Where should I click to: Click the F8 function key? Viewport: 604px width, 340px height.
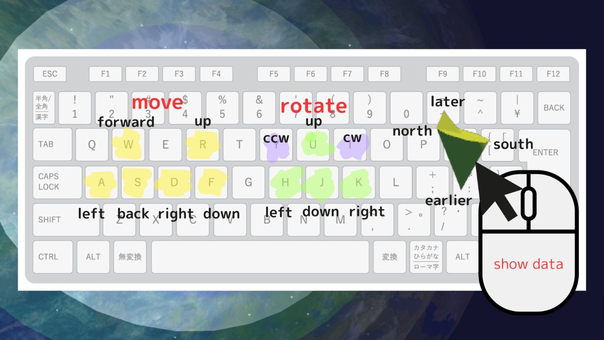pos(384,74)
